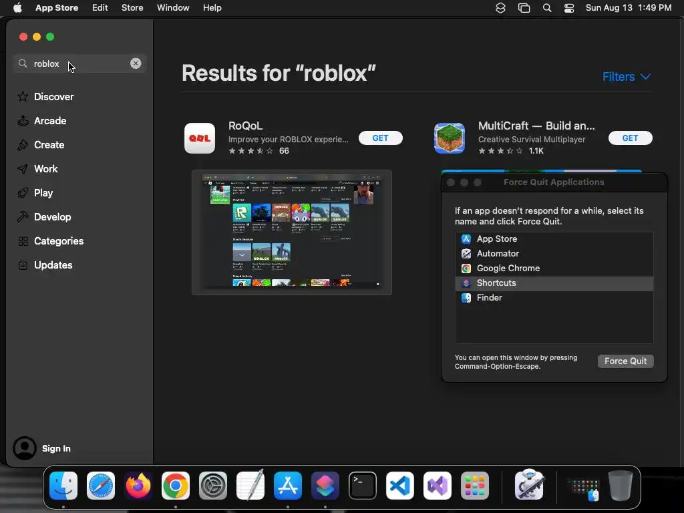
Task: Open RoQoL app title link
Action: (x=246, y=126)
